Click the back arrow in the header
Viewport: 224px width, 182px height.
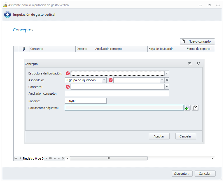[8, 15]
